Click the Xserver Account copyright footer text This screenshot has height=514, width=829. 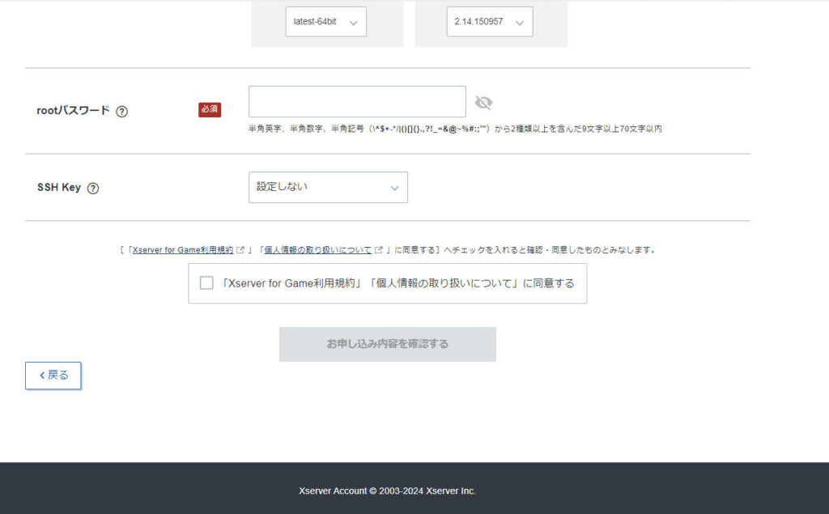tap(387, 491)
